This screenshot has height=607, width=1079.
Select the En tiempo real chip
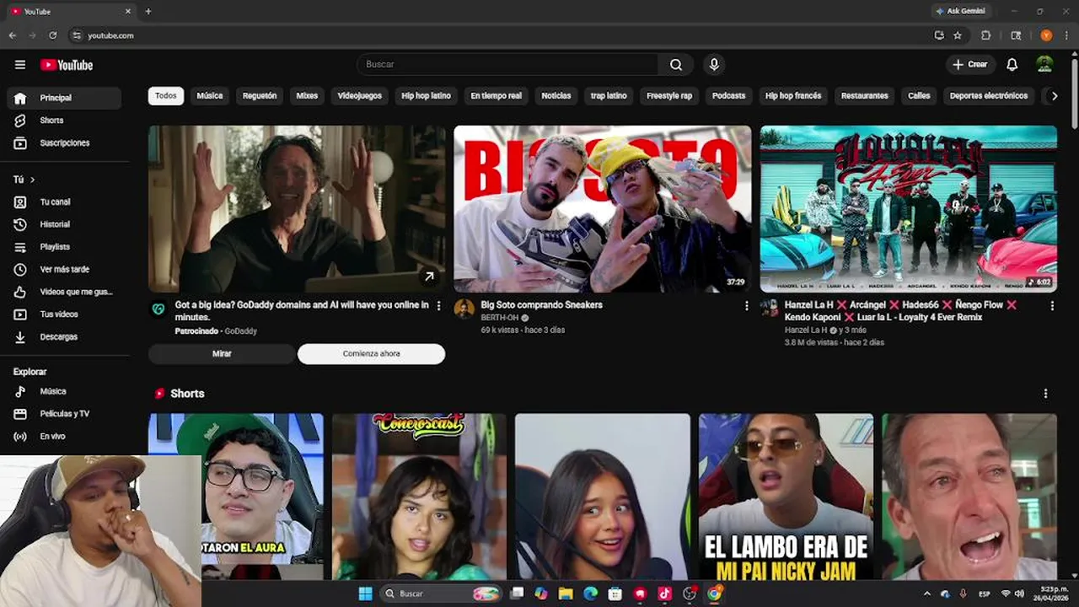click(496, 96)
